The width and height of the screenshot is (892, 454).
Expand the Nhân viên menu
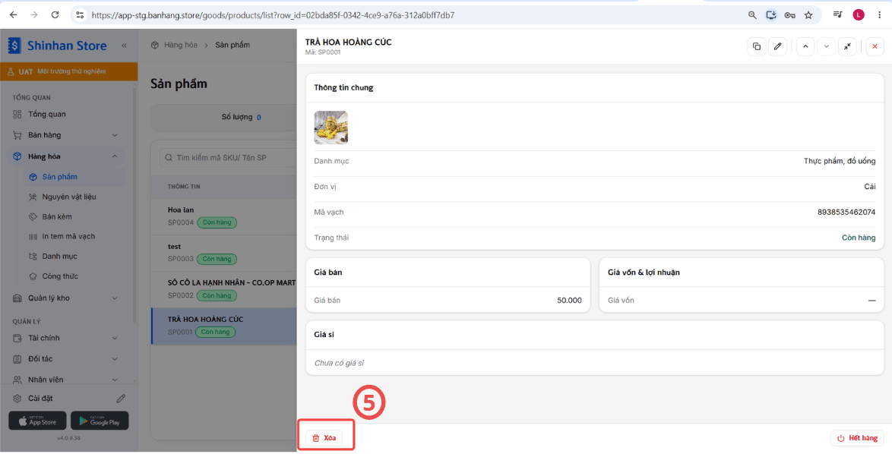click(66, 380)
